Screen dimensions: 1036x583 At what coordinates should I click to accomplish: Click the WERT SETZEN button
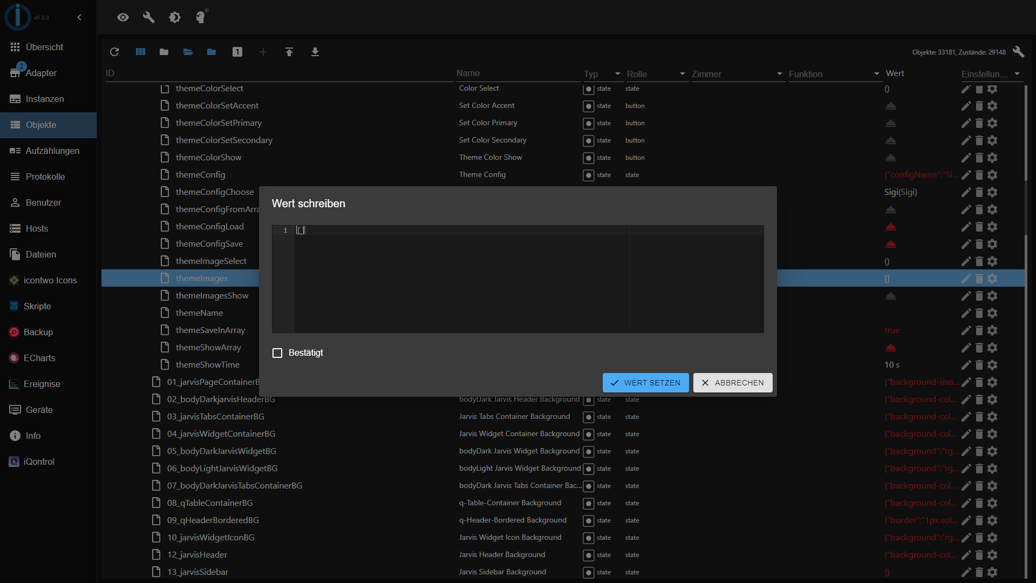645,383
